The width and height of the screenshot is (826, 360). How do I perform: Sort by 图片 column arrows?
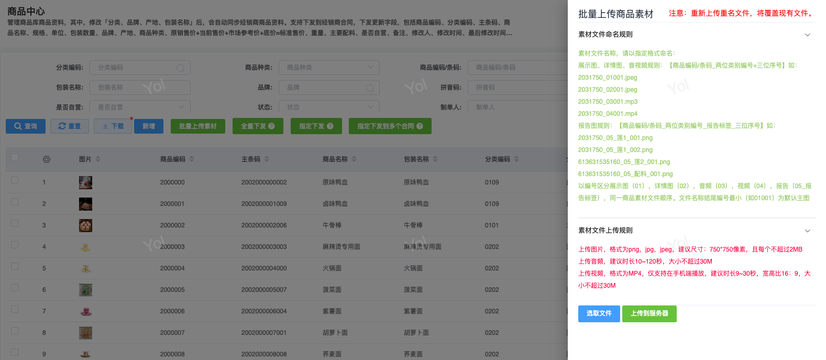click(98, 159)
